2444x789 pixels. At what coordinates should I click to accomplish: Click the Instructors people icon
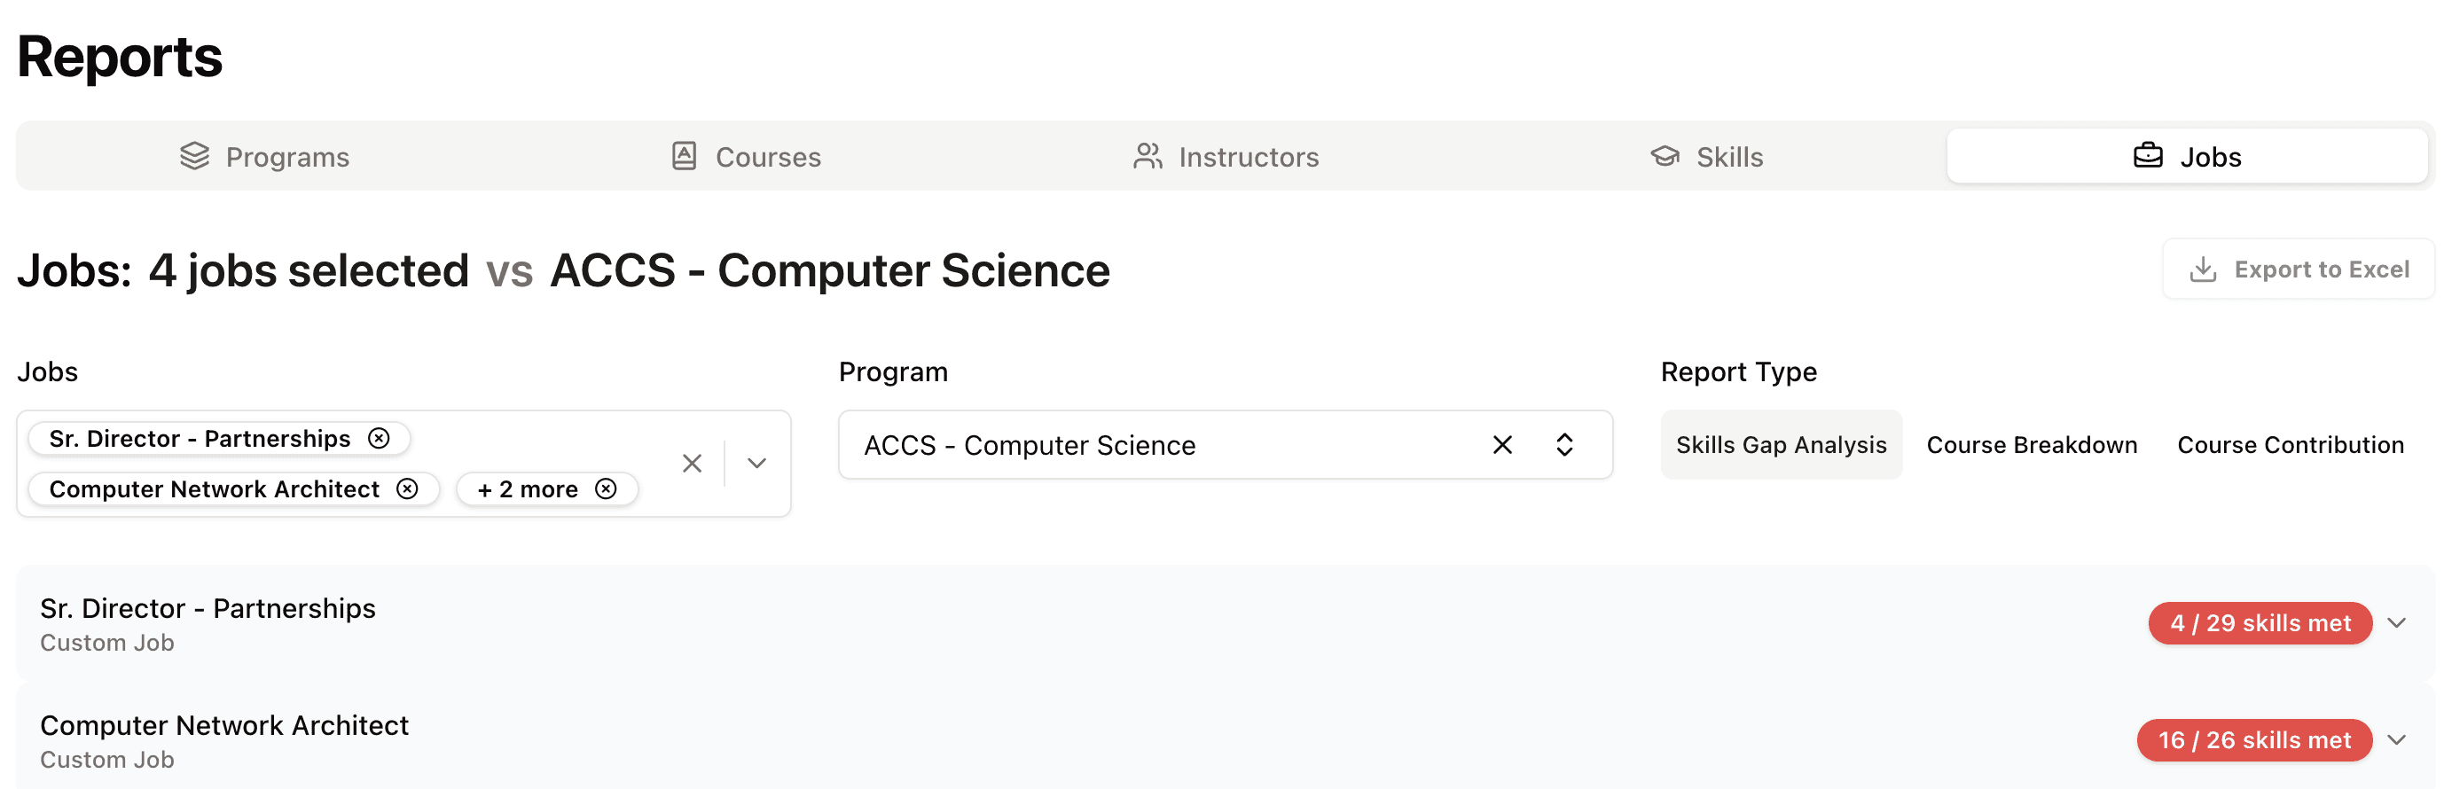pyautogui.click(x=1148, y=155)
